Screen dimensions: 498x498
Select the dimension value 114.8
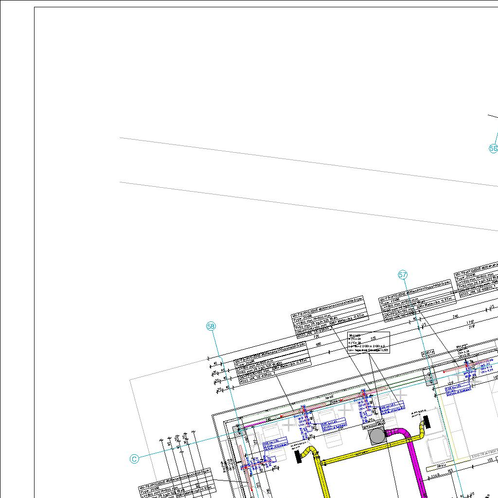[435, 476]
